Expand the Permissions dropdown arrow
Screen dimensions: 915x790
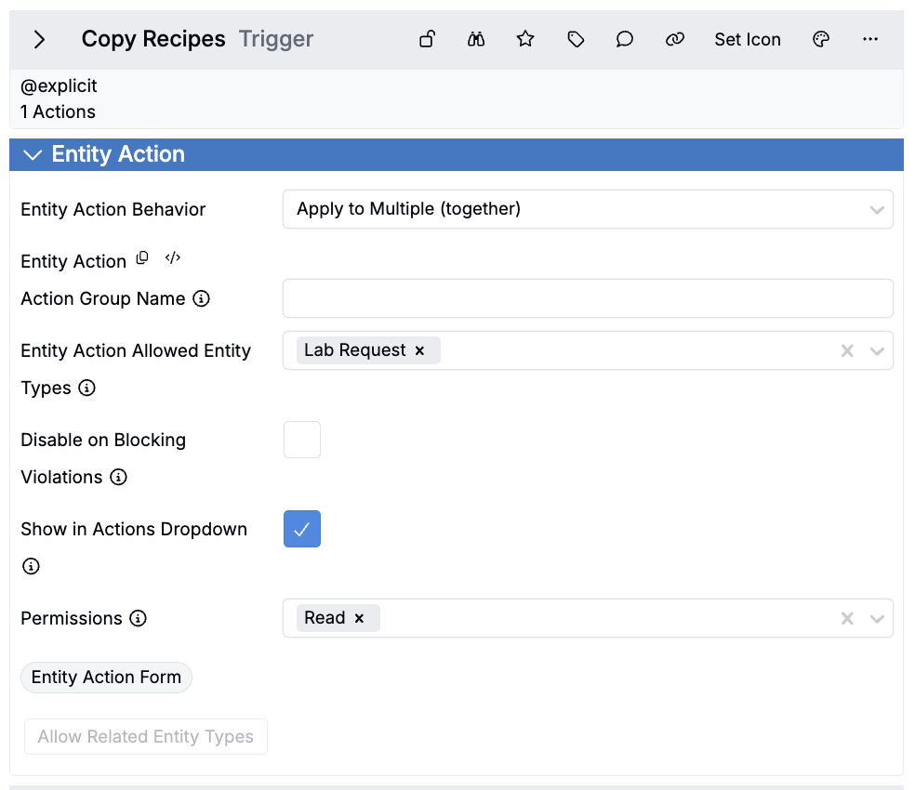pos(876,619)
